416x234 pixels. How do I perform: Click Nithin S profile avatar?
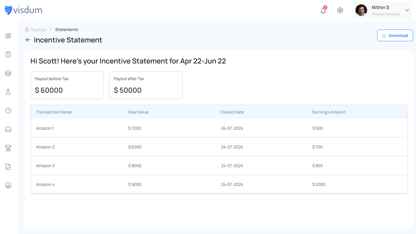pyautogui.click(x=361, y=10)
